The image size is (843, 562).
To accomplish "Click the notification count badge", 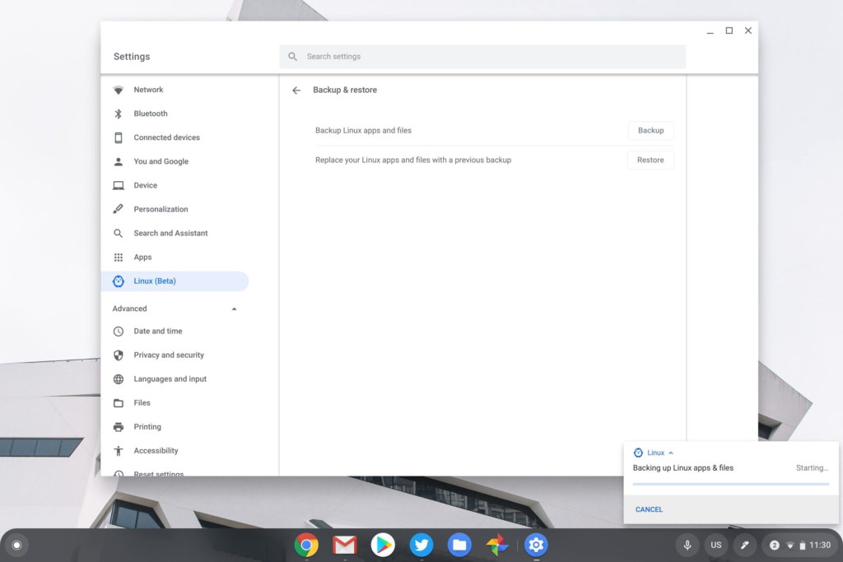I will coord(774,546).
